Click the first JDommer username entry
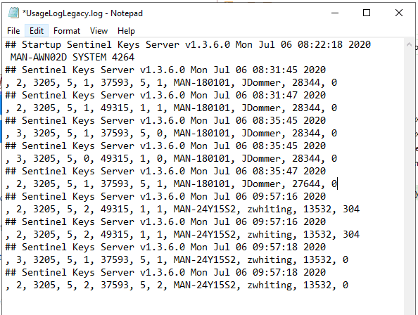 coord(260,82)
